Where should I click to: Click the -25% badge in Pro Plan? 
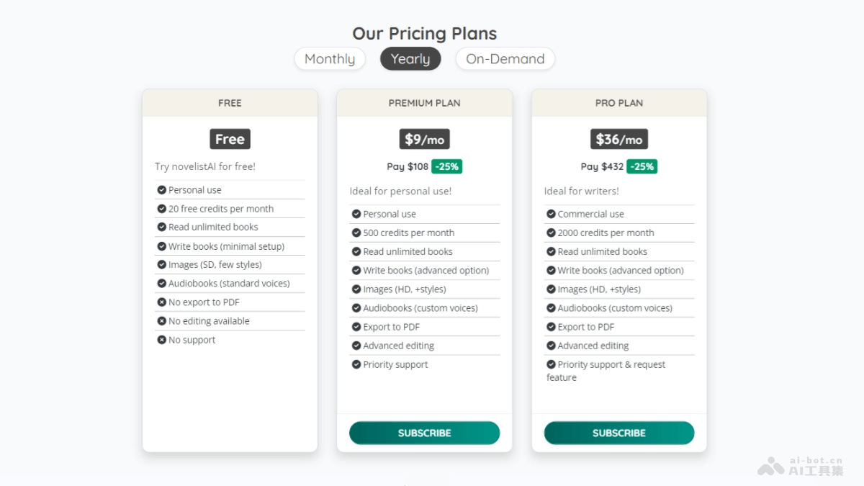pyautogui.click(x=641, y=166)
